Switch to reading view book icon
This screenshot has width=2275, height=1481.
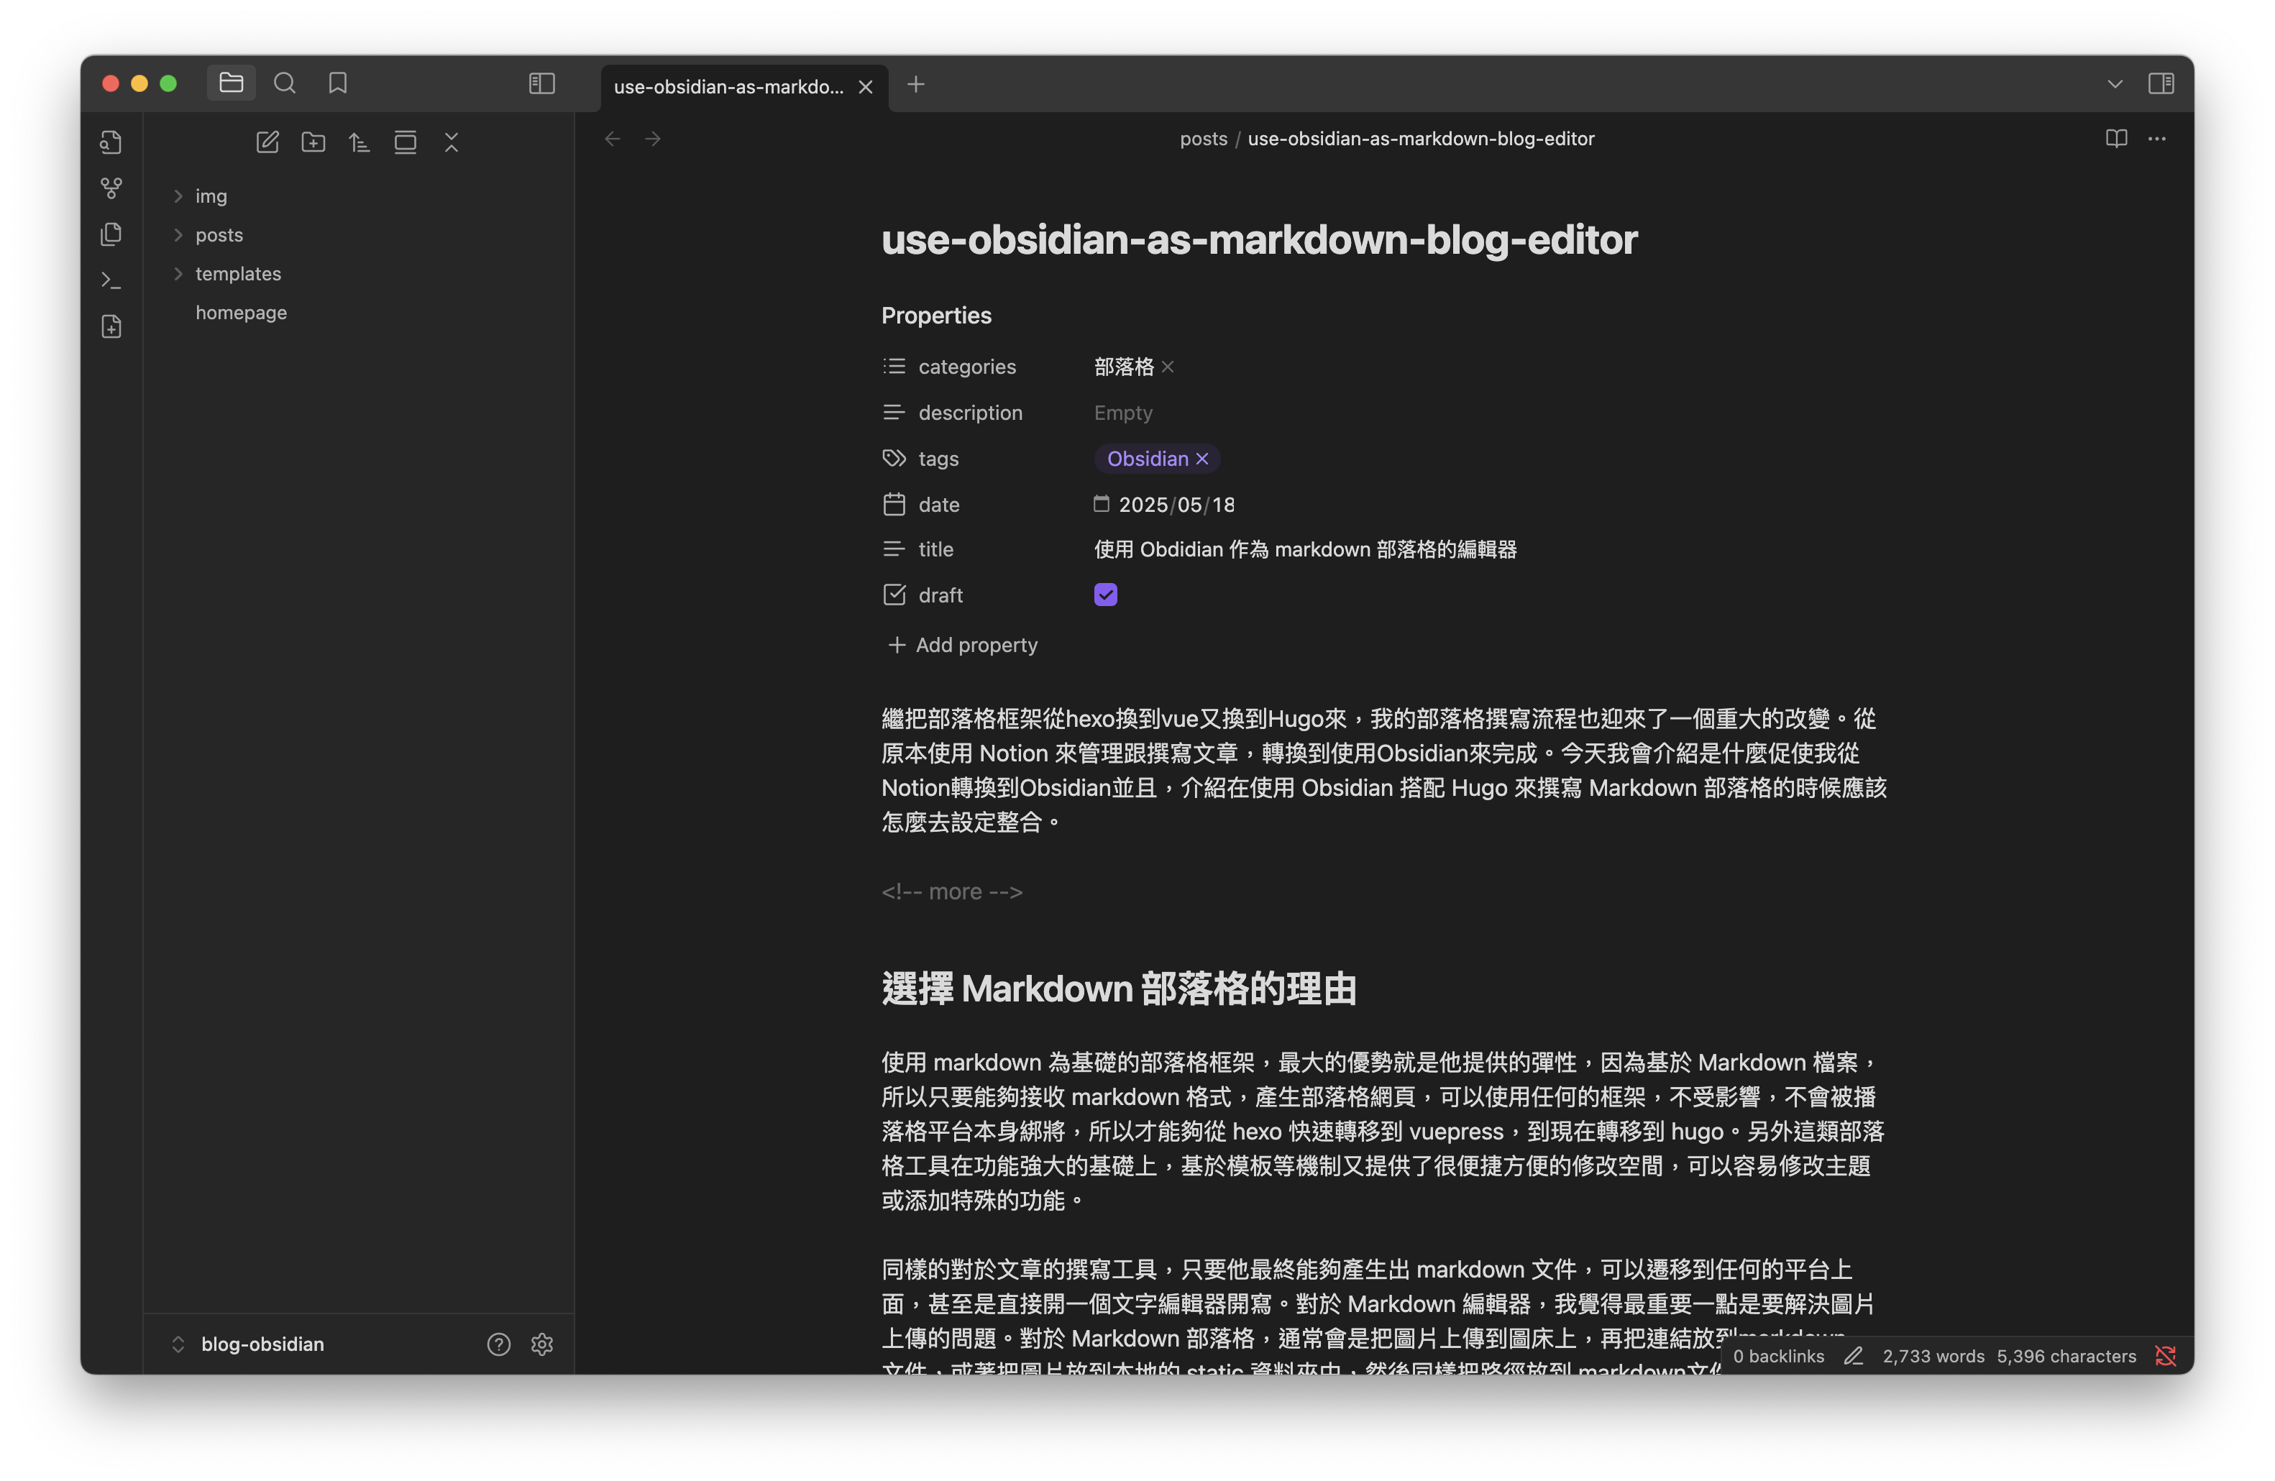(x=2116, y=139)
